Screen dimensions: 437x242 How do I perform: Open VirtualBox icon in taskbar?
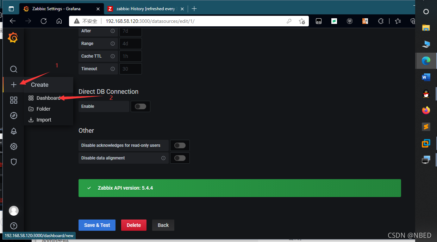click(x=426, y=143)
